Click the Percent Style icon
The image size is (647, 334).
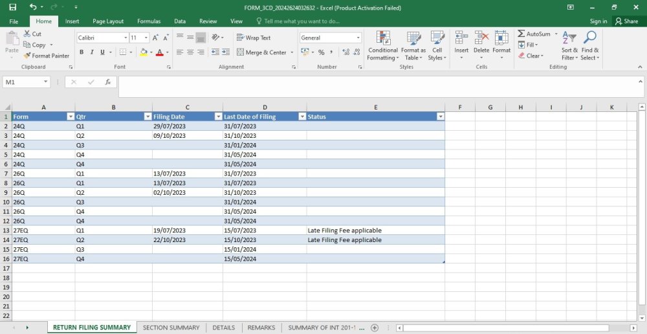coord(321,52)
